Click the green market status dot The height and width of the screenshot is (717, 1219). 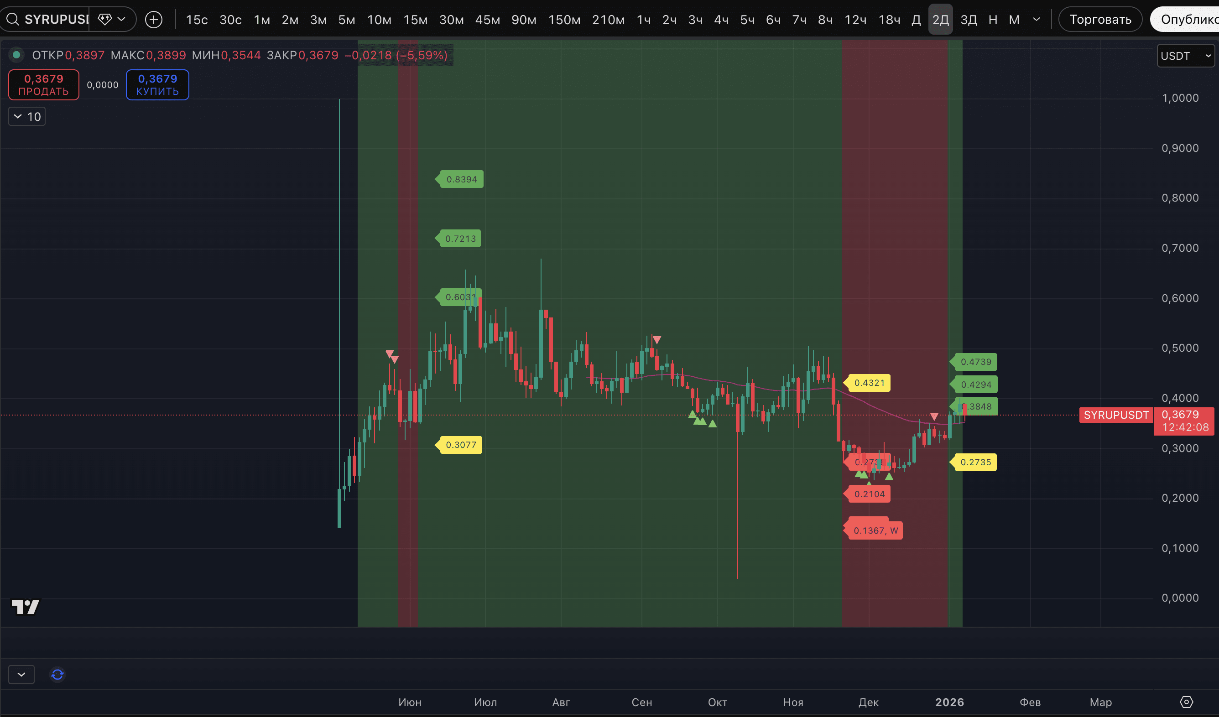coord(16,55)
